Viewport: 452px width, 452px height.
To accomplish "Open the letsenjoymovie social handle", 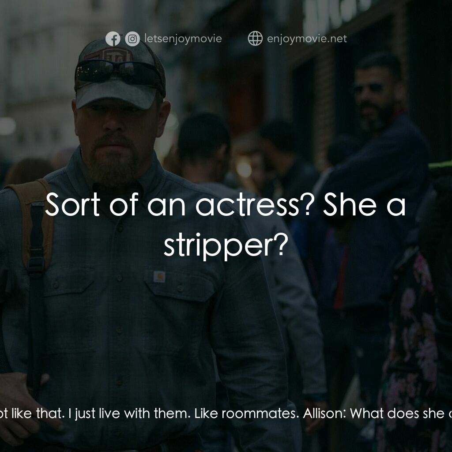I will 183,38.
